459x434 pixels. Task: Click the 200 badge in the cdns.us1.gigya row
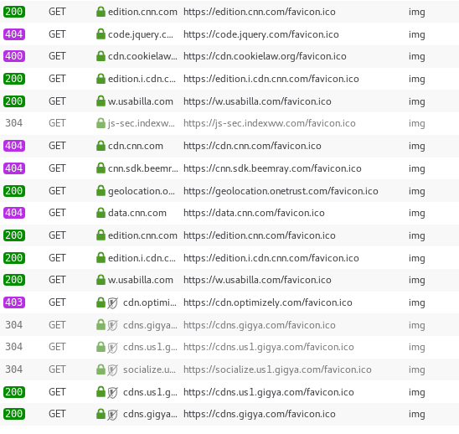[14, 392]
